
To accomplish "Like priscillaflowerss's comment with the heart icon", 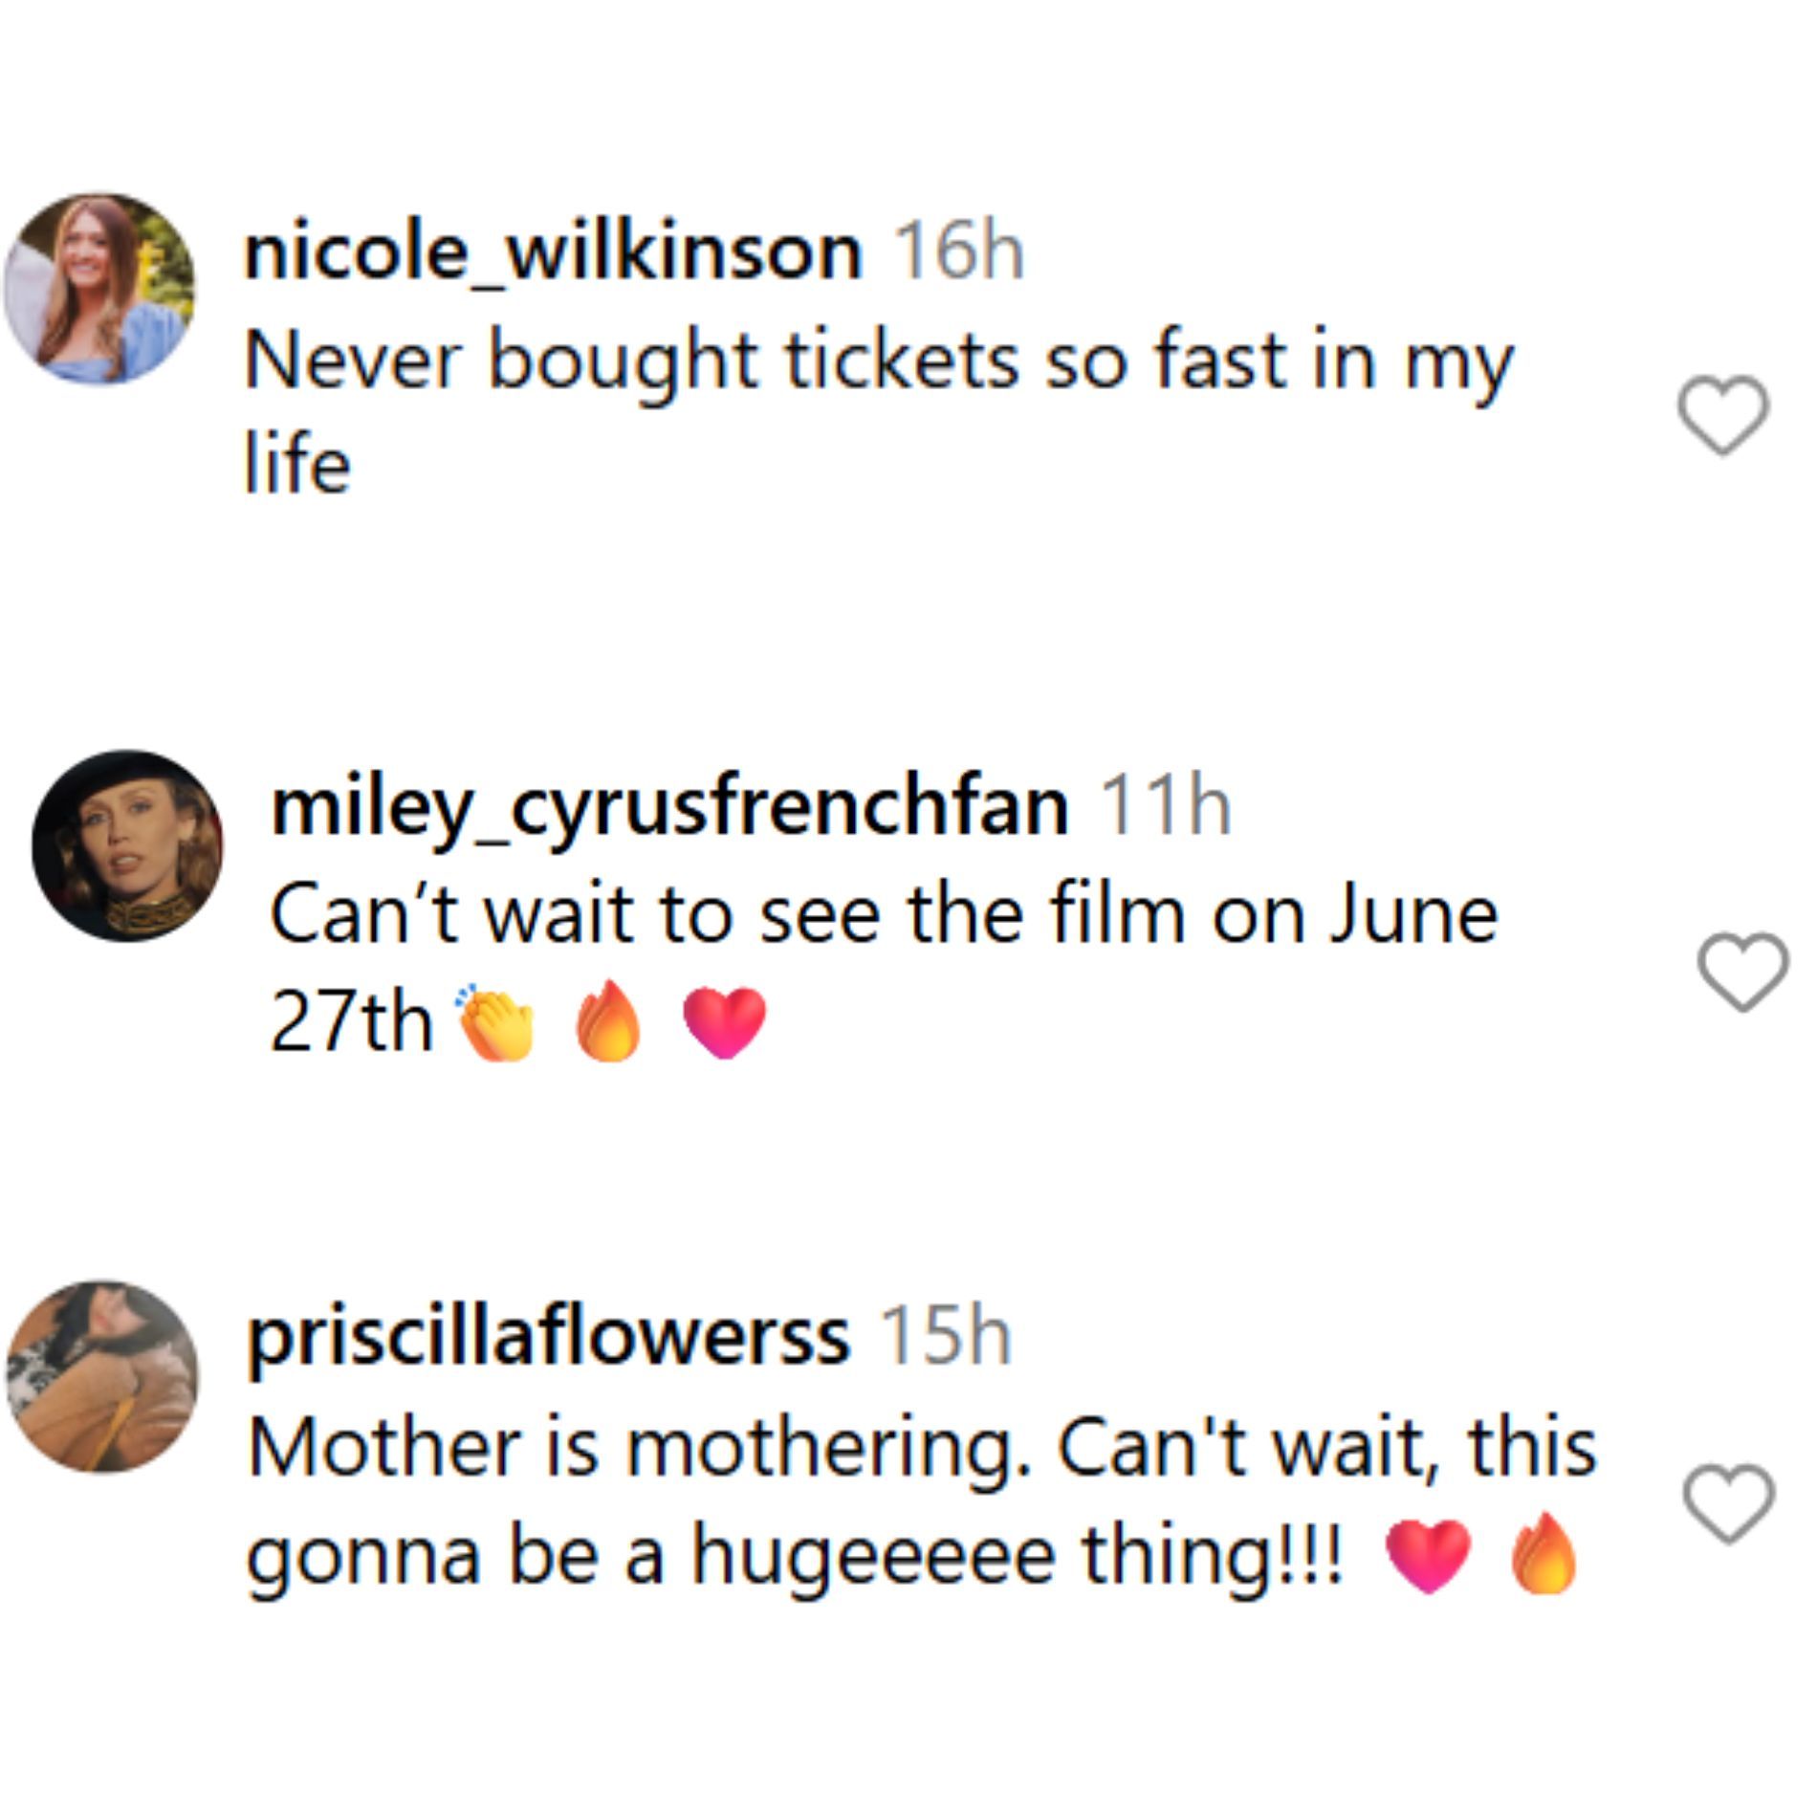I will point(1728,1503).
